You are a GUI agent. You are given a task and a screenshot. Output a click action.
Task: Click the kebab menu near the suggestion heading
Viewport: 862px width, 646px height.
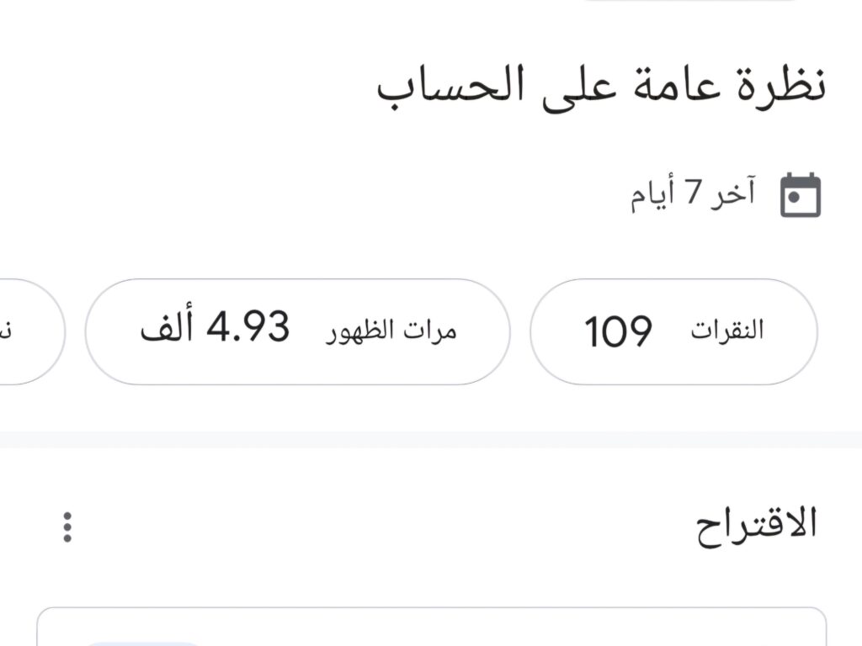pyautogui.click(x=66, y=528)
